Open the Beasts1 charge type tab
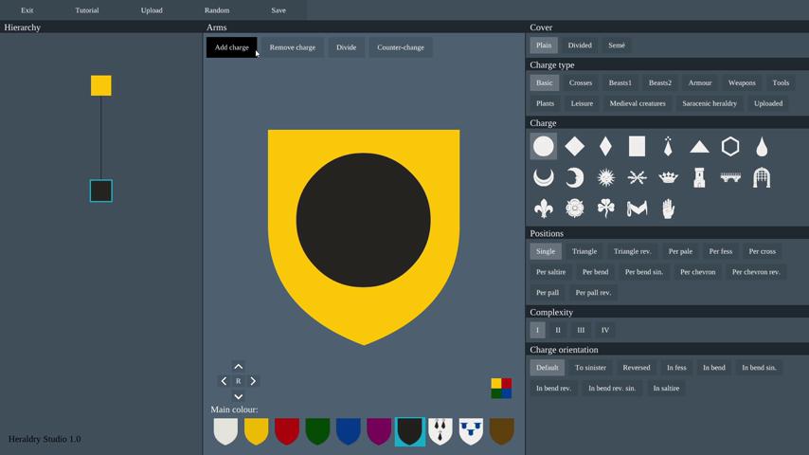This screenshot has width=809, height=455. (620, 83)
